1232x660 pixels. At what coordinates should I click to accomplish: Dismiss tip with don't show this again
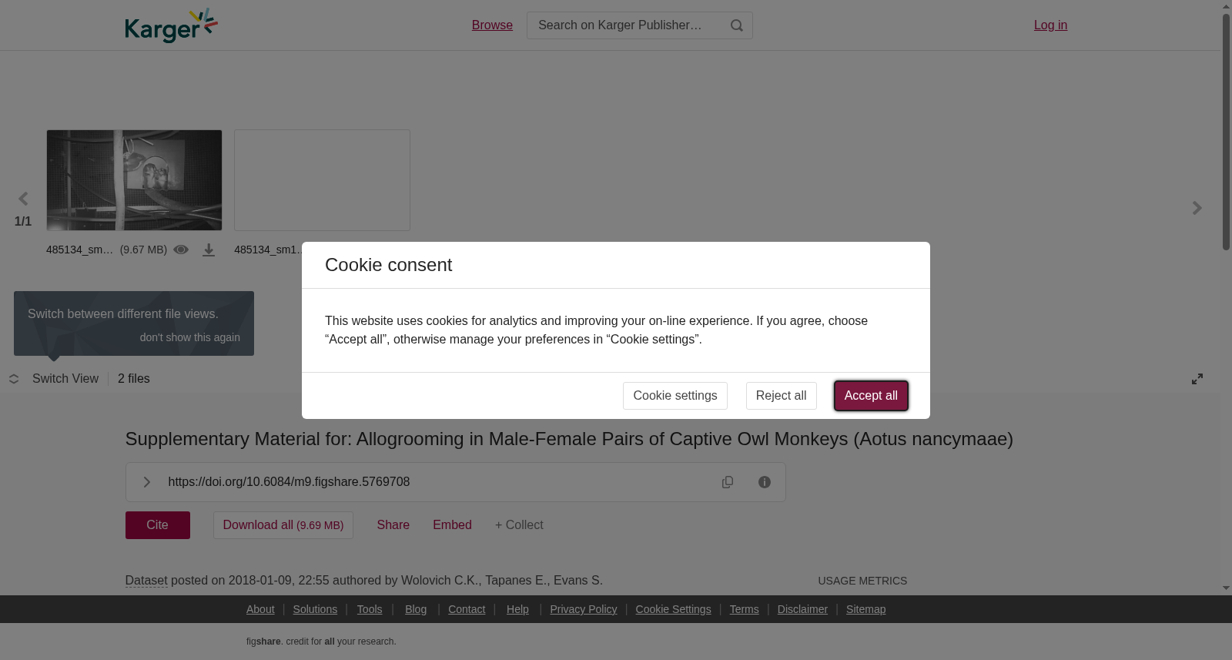tap(189, 337)
